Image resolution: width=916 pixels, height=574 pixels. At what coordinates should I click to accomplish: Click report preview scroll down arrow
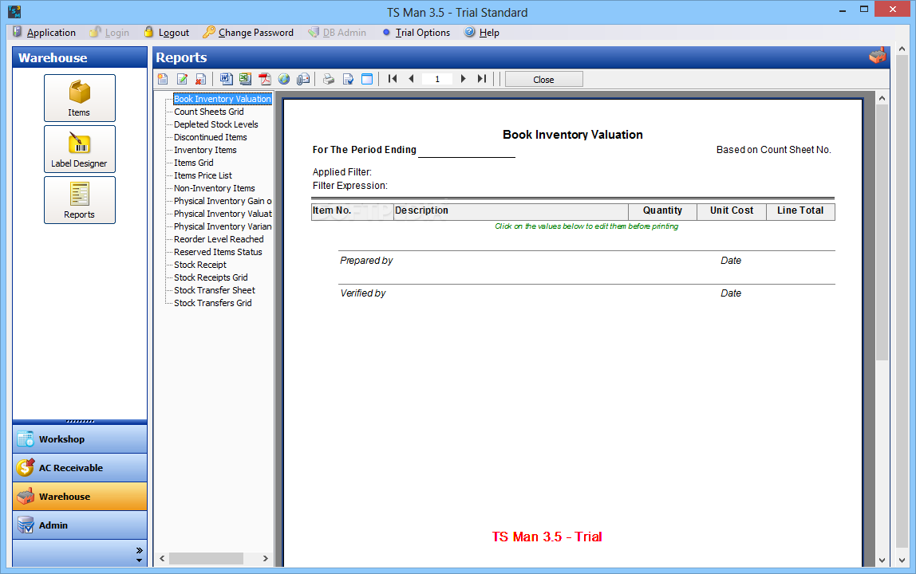pyautogui.click(x=882, y=560)
